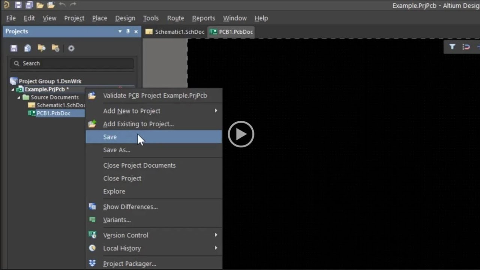Choose Save As... in the context menu
The height and width of the screenshot is (270, 480).
pos(154,150)
